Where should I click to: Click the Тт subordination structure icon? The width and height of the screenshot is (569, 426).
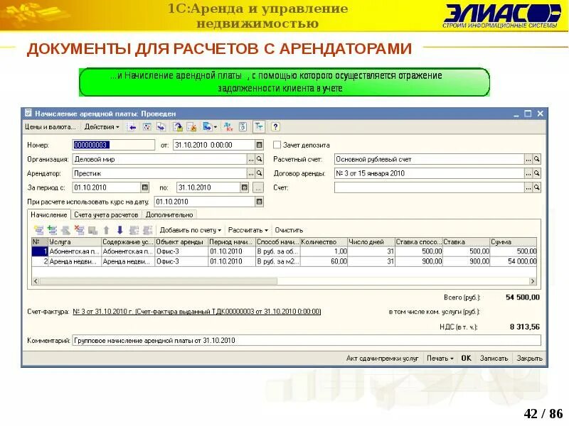pos(259,127)
